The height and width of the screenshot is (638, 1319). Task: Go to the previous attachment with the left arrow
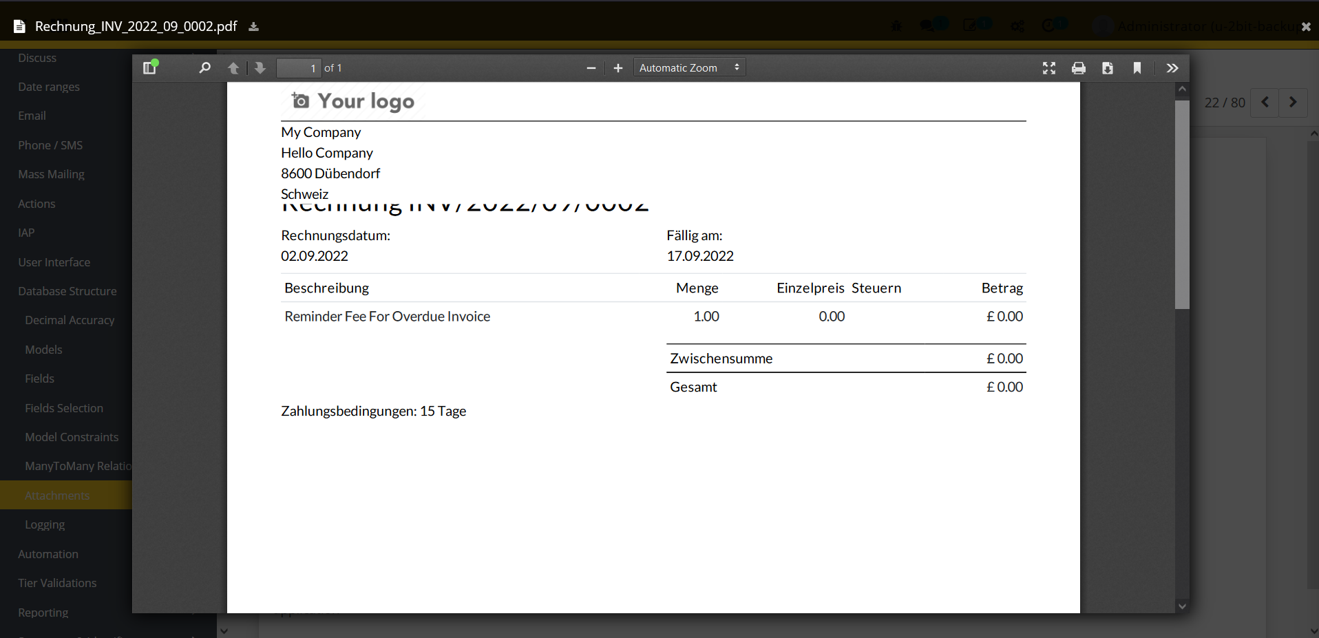pyautogui.click(x=1265, y=102)
